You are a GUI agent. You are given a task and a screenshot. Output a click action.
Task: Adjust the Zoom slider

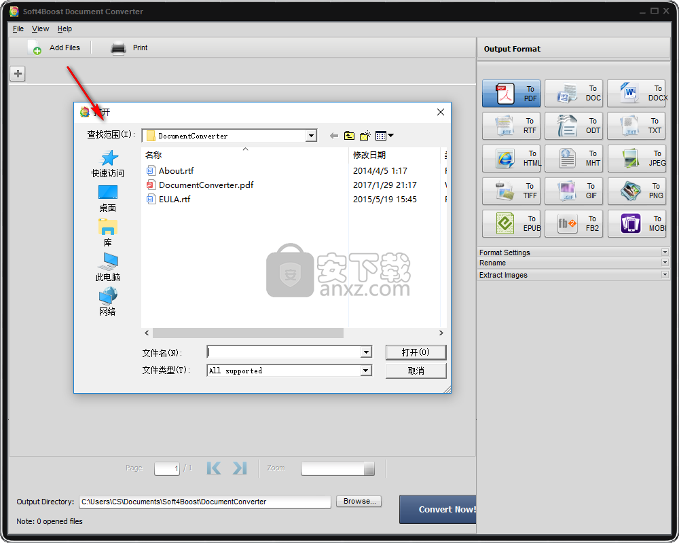click(x=337, y=468)
